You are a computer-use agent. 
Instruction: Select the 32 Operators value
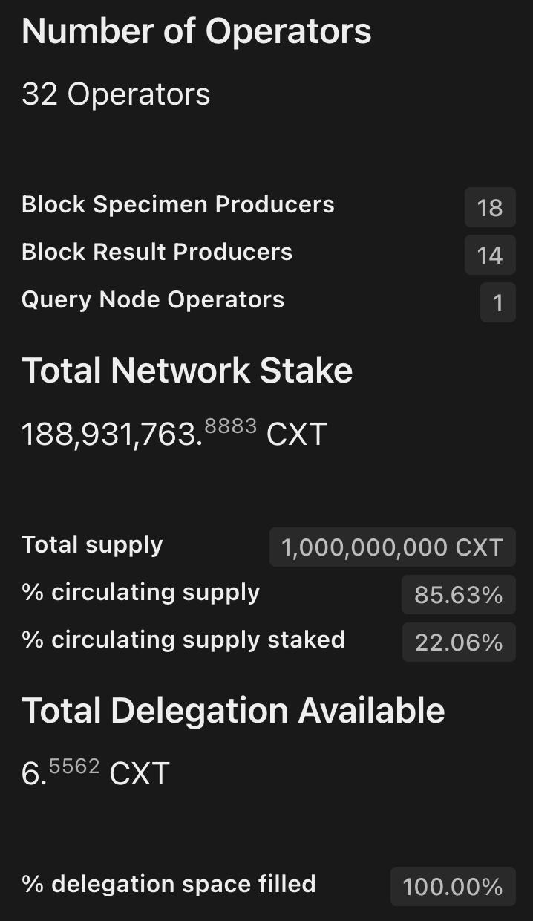pyautogui.click(x=116, y=94)
